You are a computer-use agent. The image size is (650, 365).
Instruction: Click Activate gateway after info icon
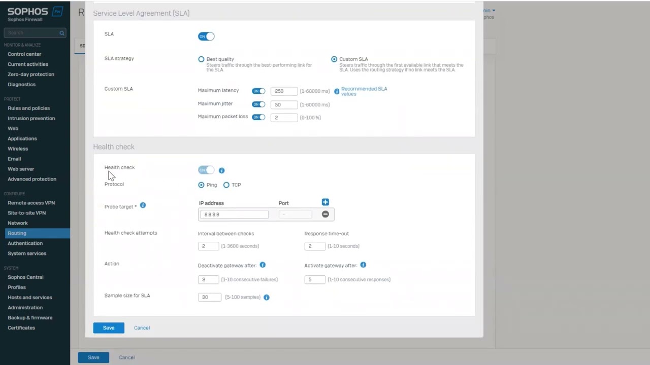pos(363,265)
